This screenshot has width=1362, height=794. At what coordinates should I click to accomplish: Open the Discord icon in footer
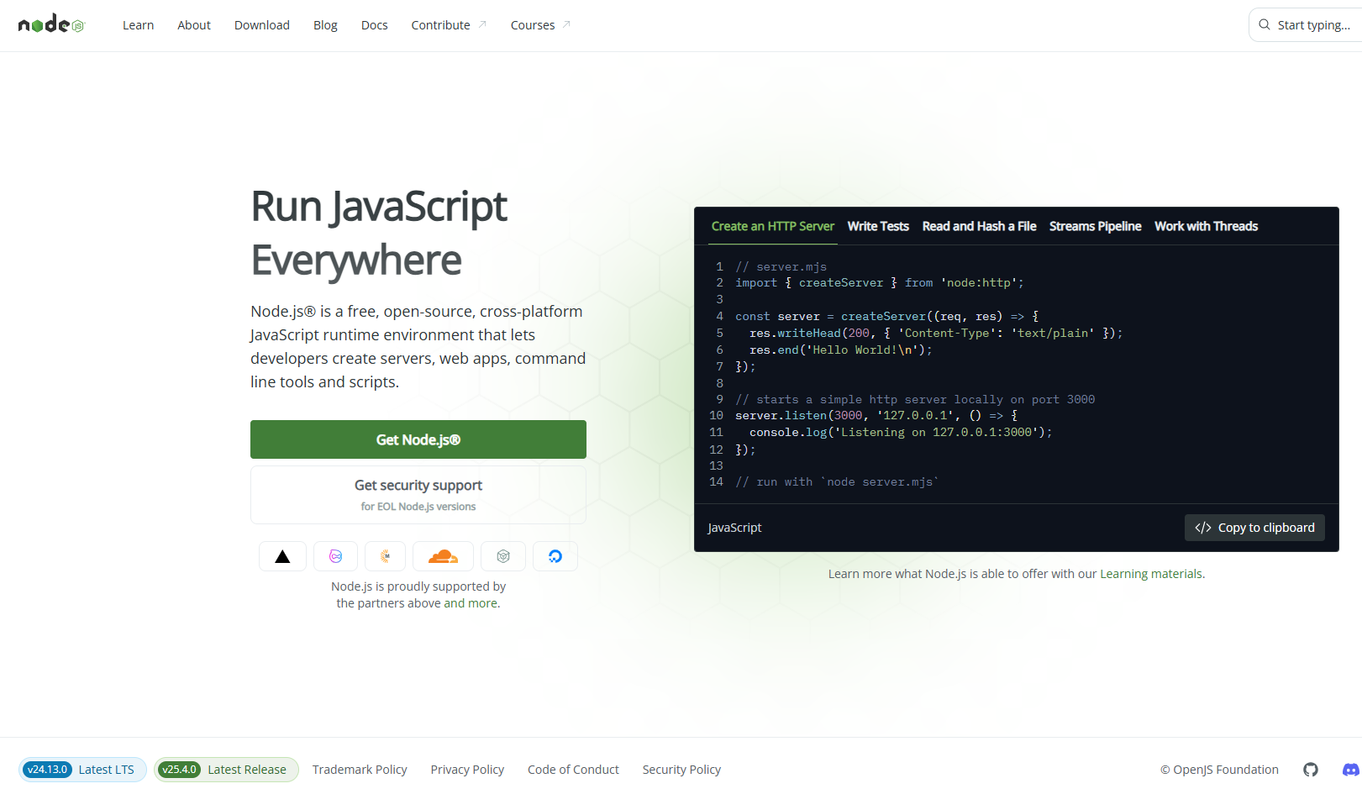[x=1350, y=770]
